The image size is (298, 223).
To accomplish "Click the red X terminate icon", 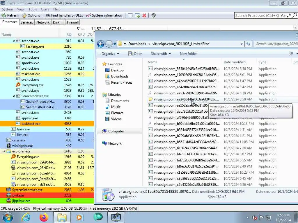I will pos(144,16).
